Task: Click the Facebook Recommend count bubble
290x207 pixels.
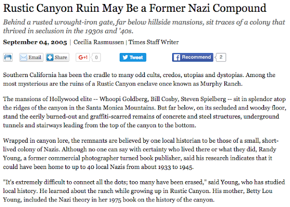Action: (x=221, y=58)
